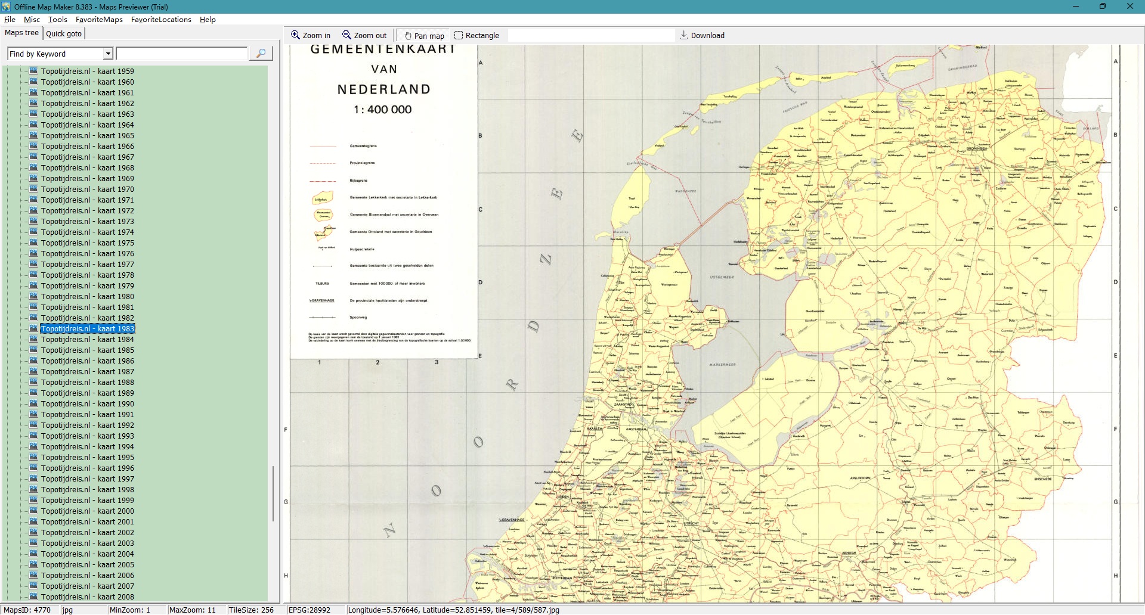1145x615 pixels.
Task: Open the Help menu
Action: pos(208,20)
